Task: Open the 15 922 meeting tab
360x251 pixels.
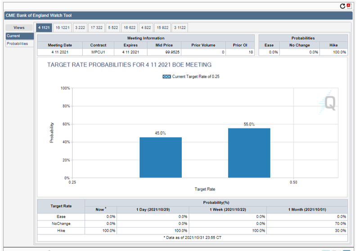Action: click(162, 28)
